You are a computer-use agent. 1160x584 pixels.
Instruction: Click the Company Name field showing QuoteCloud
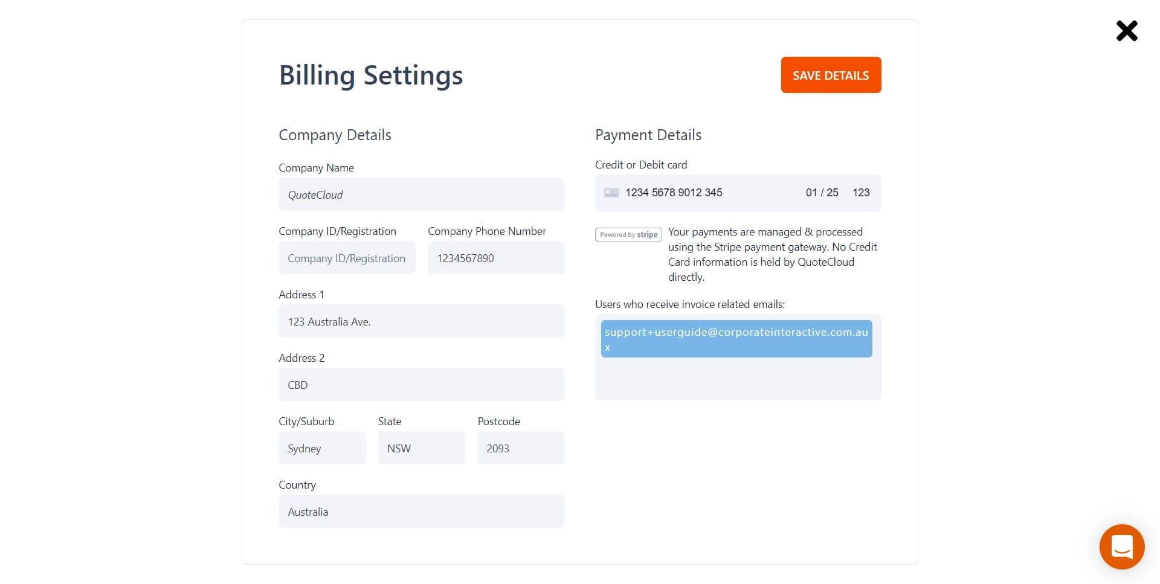coord(421,194)
